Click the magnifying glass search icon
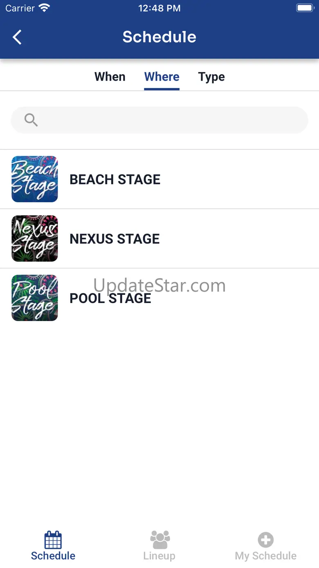Viewport: 319px width, 568px height. 31,120
